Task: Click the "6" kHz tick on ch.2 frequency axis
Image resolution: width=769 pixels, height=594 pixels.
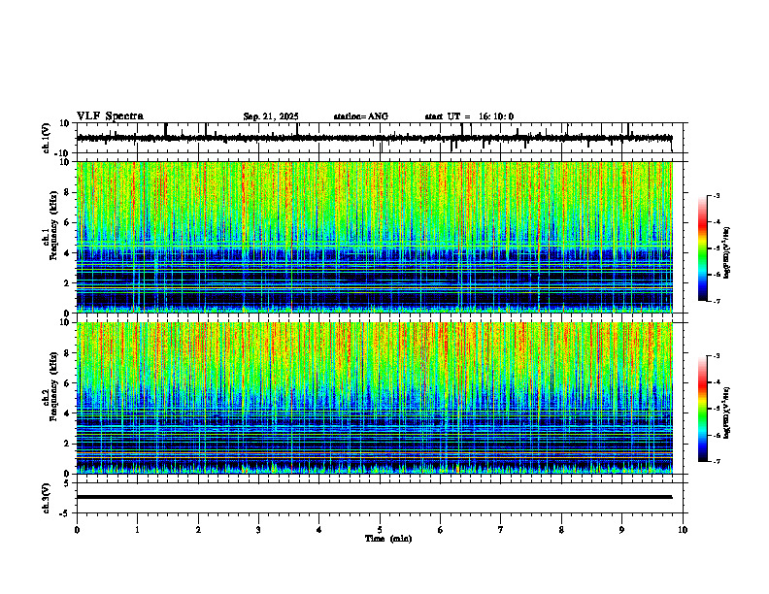Action: 68,383
